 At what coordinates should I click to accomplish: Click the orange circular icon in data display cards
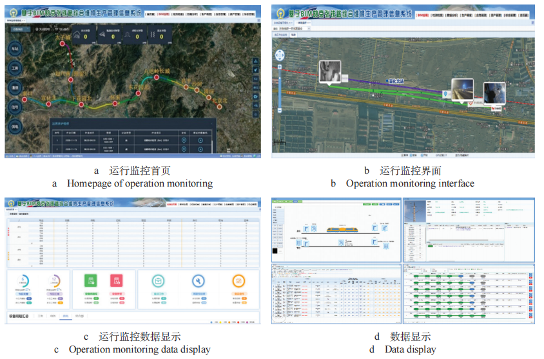238,281
